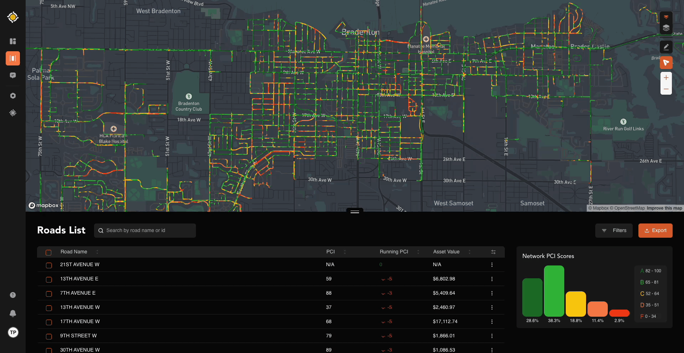Open the row menu for 17TH AVENUE W

tap(492, 321)
